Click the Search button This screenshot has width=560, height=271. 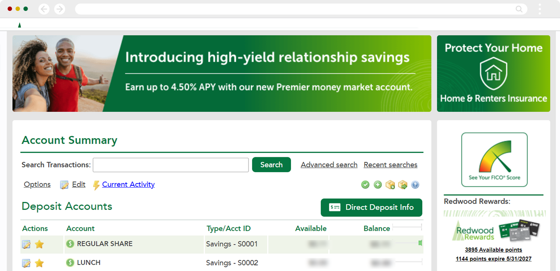(271, 165)
